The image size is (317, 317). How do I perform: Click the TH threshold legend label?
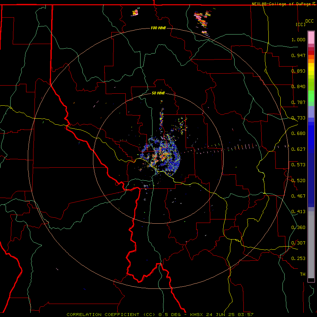(x=303, y=274)
